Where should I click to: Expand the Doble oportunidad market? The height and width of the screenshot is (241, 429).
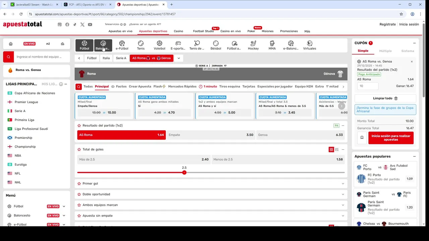tap(343, 194)
